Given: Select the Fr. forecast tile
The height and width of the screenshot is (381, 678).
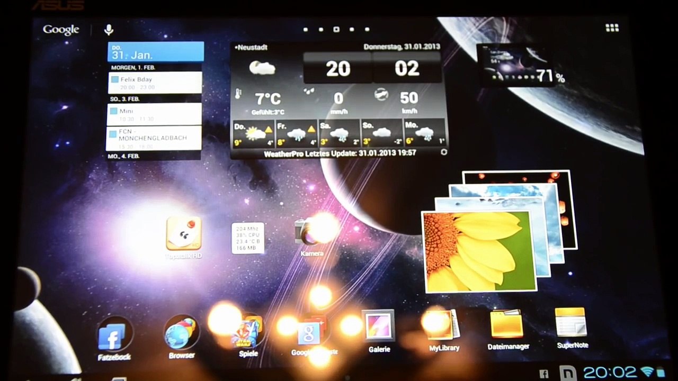Looking at the screenshot, I should (x=297, y=133).
